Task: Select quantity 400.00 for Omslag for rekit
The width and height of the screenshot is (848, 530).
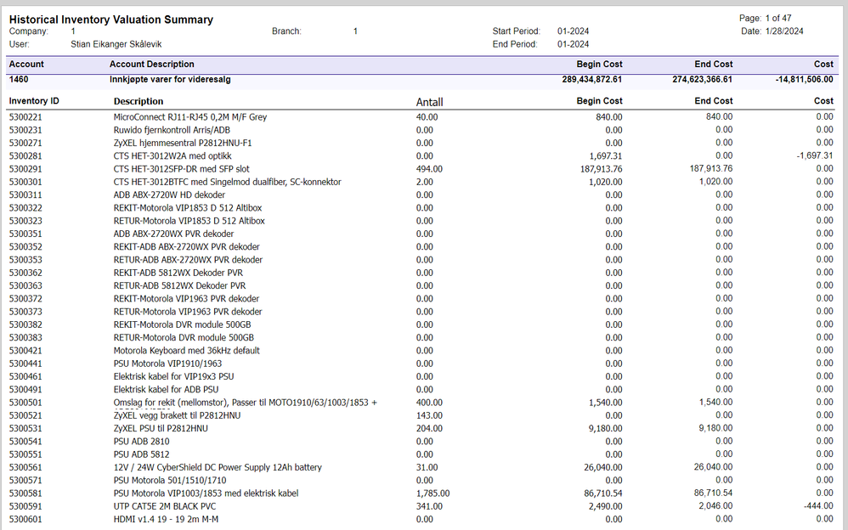Action: [x=429, y=403]
